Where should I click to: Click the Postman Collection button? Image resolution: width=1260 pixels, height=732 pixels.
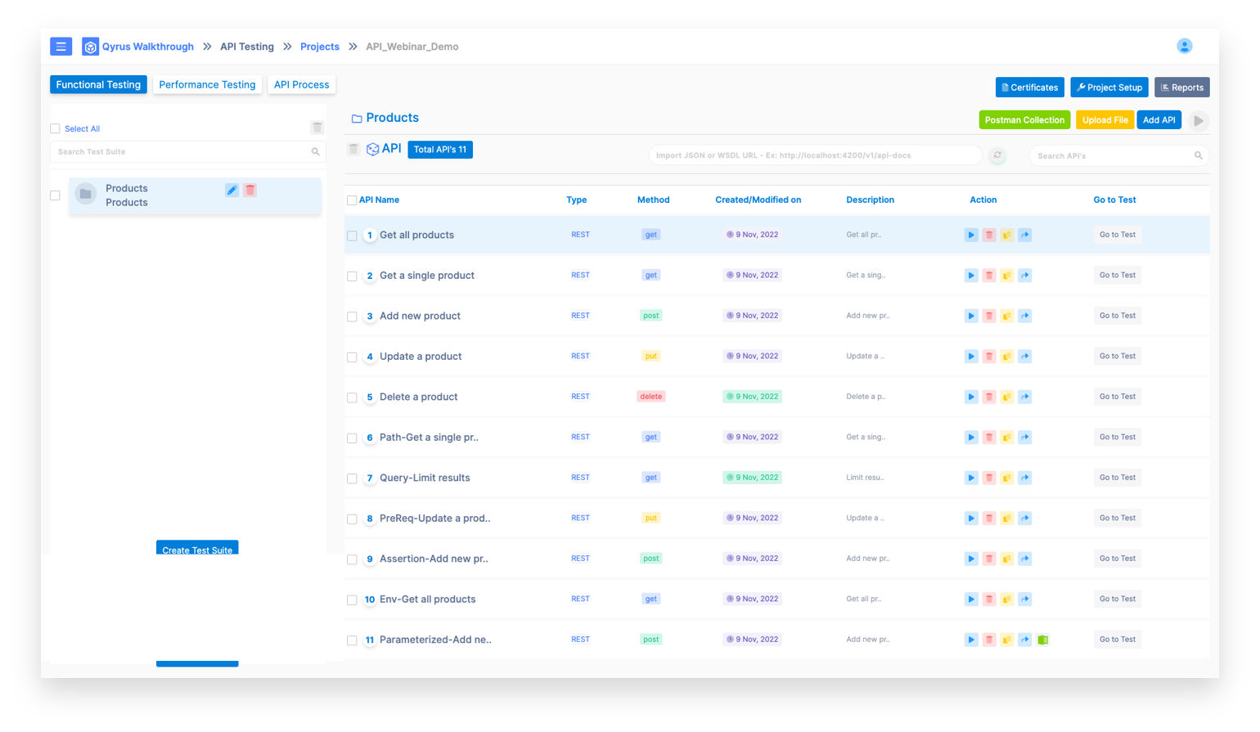point(1024,119)
